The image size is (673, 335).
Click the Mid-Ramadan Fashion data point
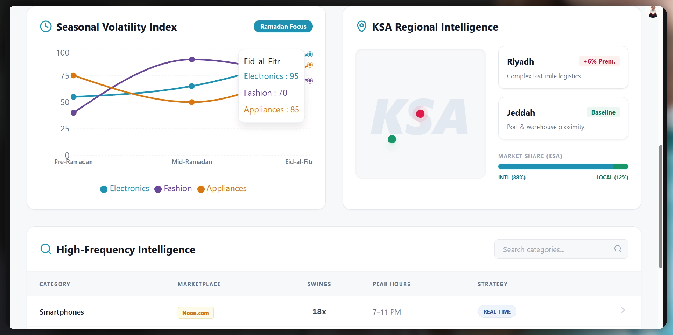[x=192, y=59]
